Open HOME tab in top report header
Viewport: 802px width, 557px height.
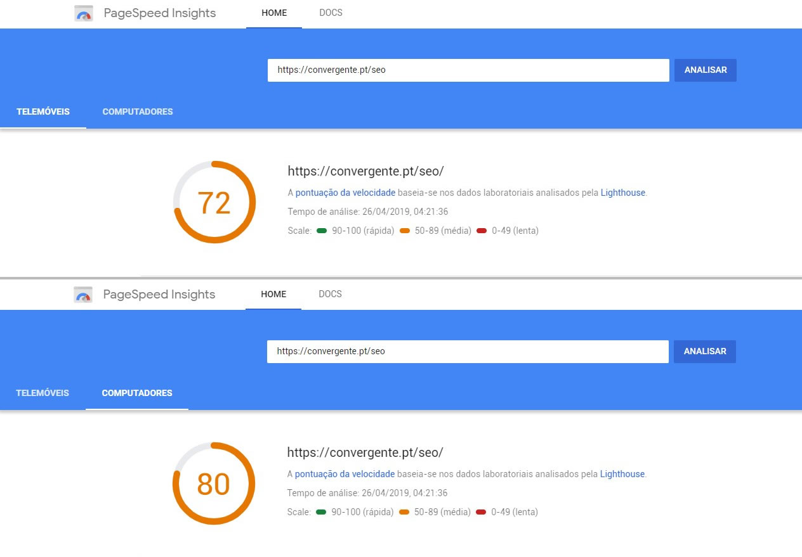tap(274, 13)
